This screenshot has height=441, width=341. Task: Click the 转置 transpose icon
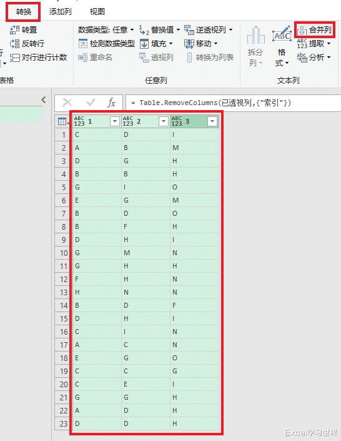pos(14,29)
